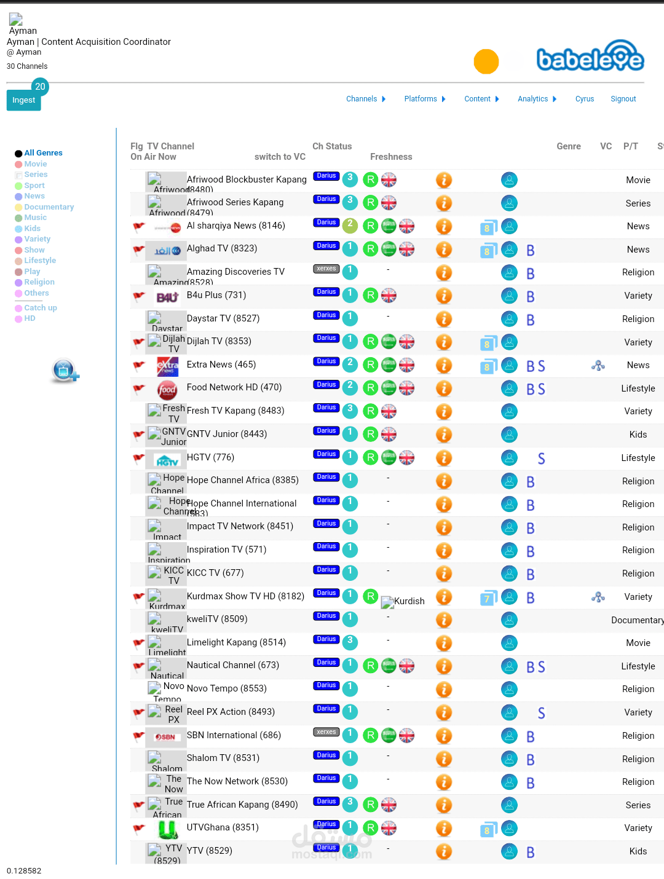Open info icon for SBN International
Screen dimensions: 664x879
444,736
